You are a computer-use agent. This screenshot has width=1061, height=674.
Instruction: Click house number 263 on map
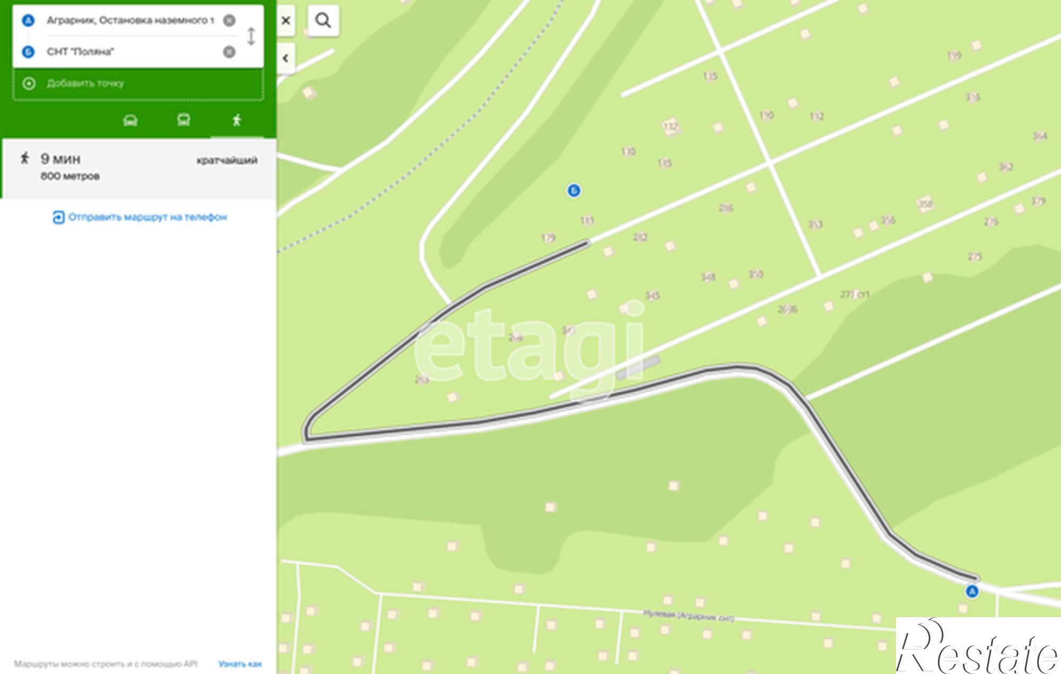(422, 379)
